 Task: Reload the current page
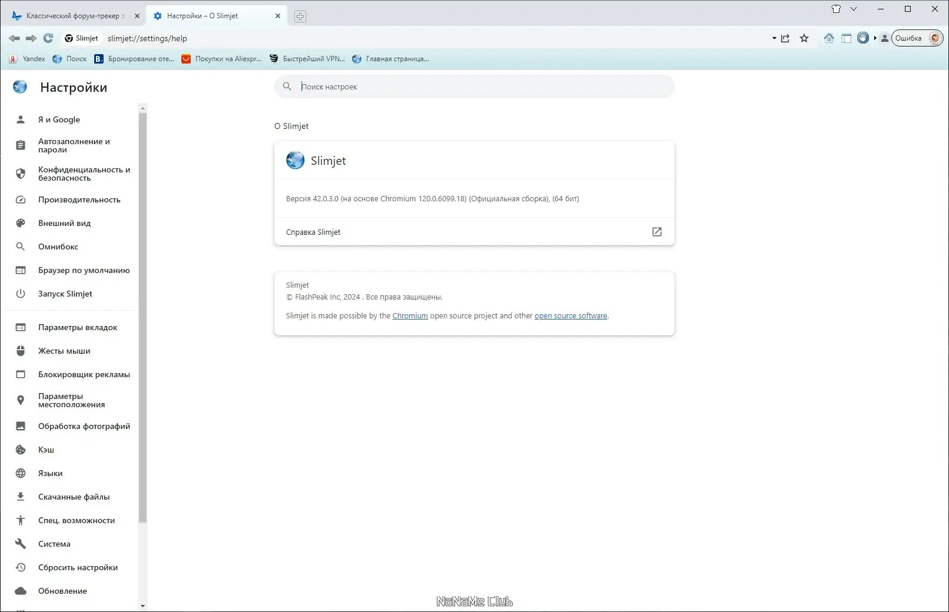tap(48, 38)
